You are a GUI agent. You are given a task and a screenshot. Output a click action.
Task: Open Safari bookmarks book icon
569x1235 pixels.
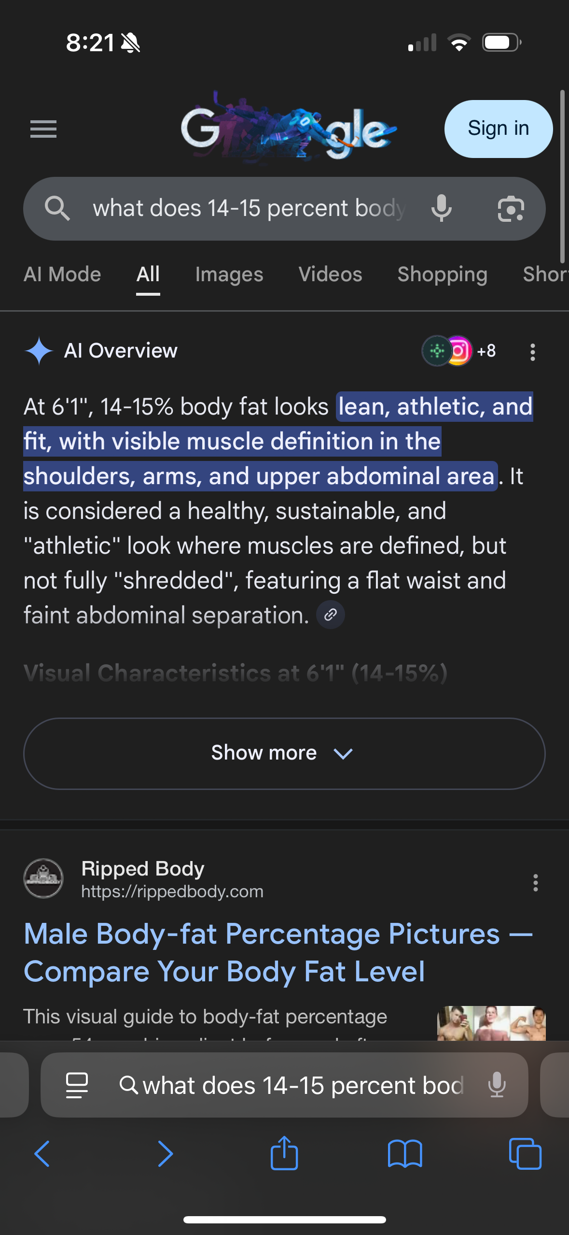click(x=405, y=1154)
